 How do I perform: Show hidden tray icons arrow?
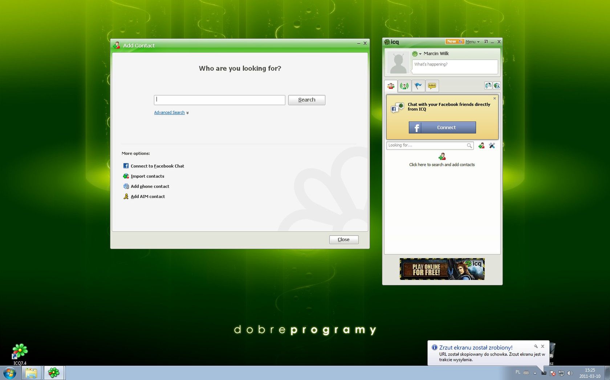click(535, 373)
